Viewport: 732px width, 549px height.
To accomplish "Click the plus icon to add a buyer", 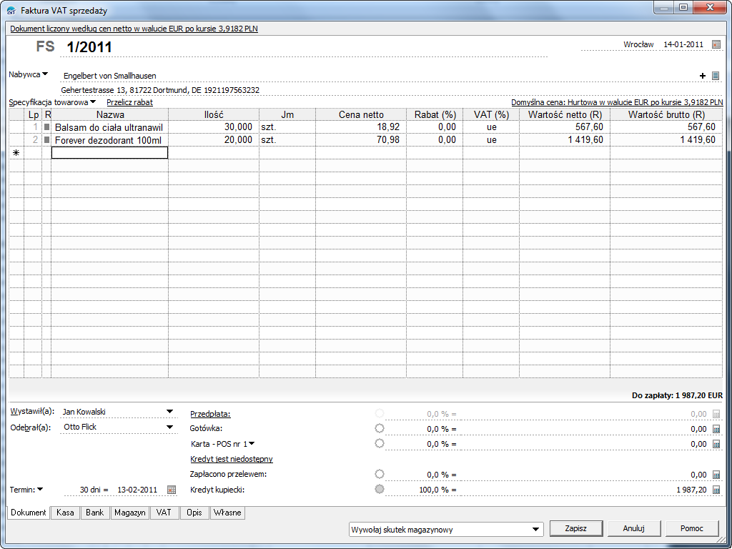I will click(x=703, y=76).
